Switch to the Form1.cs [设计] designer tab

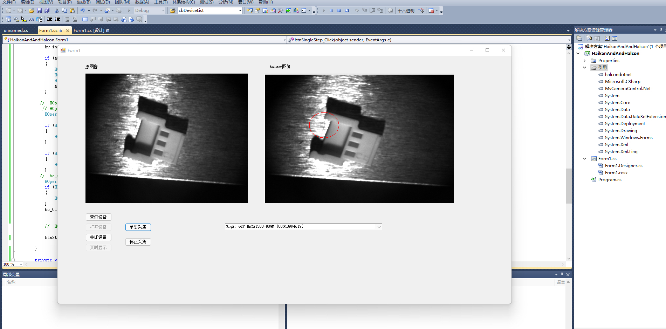click(x=91, y=30)
